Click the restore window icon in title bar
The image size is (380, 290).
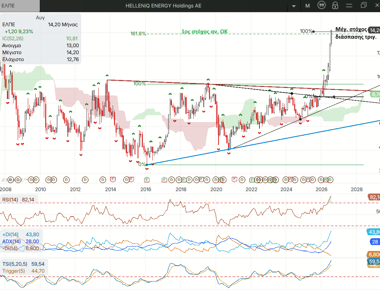(364, 5)
